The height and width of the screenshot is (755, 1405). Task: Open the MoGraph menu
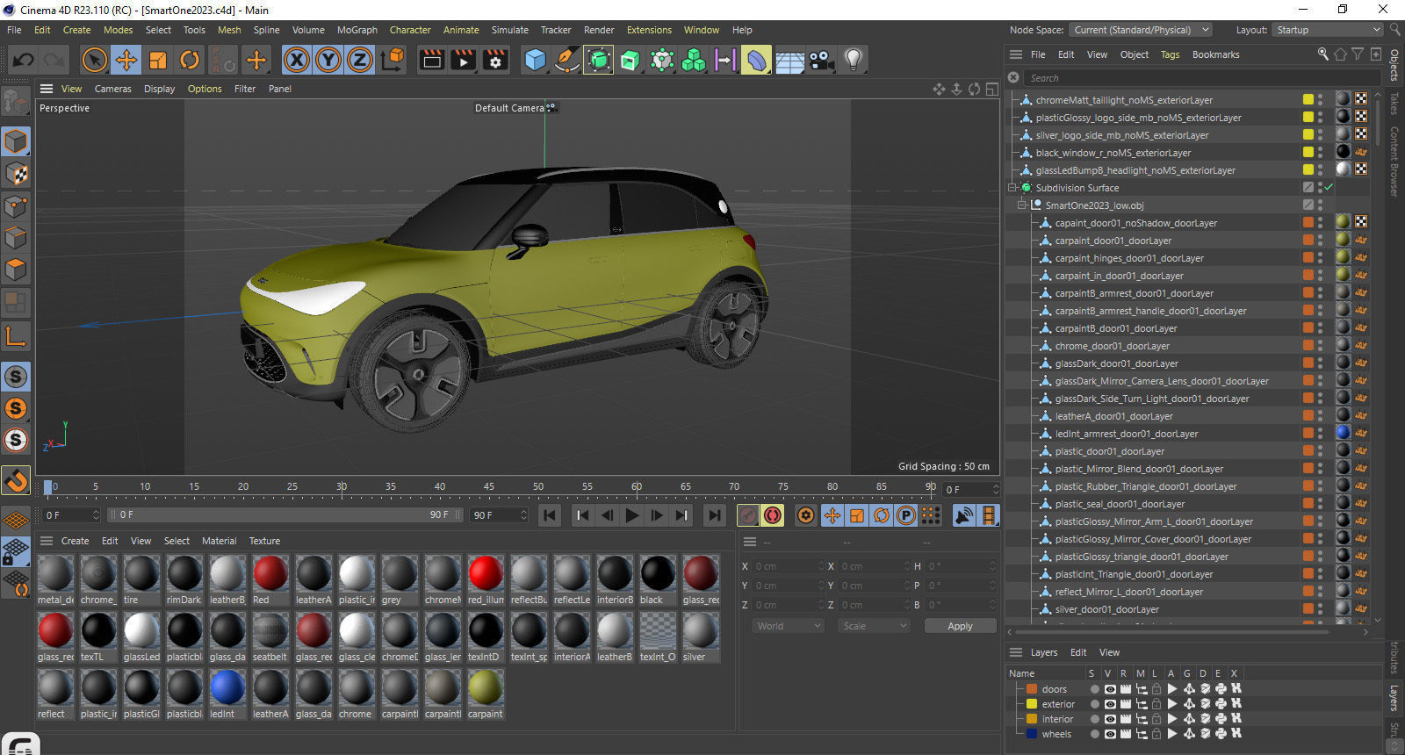[357, 30]
